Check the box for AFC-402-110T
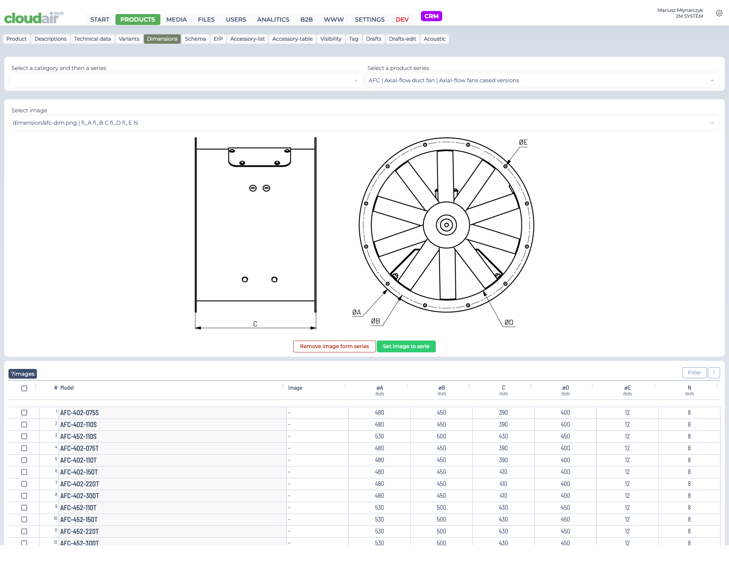 pyautogui.click(x=24, y=460)
